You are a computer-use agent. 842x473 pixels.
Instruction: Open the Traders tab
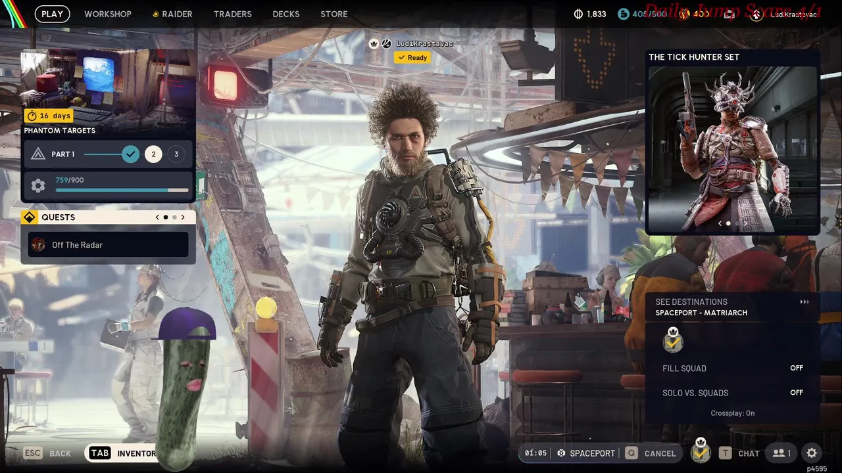pos(233,14)
